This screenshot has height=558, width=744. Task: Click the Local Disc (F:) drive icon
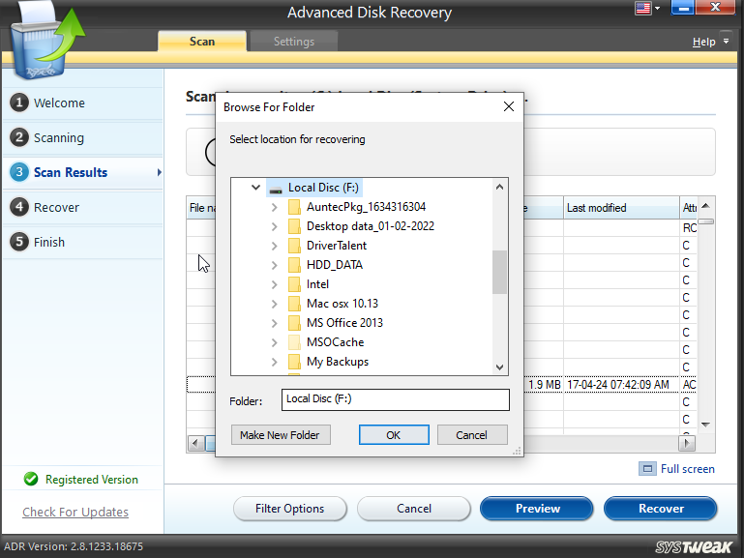coord(276,189)
